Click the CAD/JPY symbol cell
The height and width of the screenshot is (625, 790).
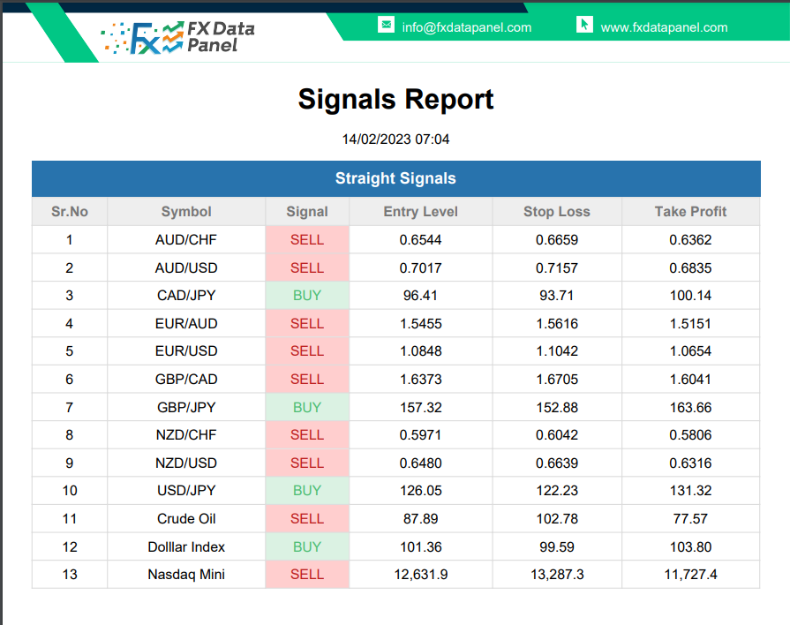(186, 296)
